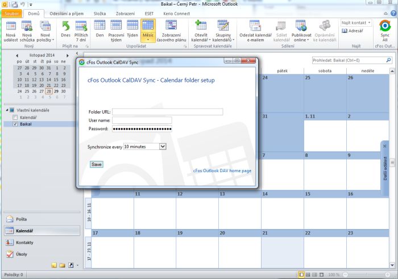
Task: Open the Otevřít kalendář dropdown
Action: pyautogui.click(x=201, y=31)
